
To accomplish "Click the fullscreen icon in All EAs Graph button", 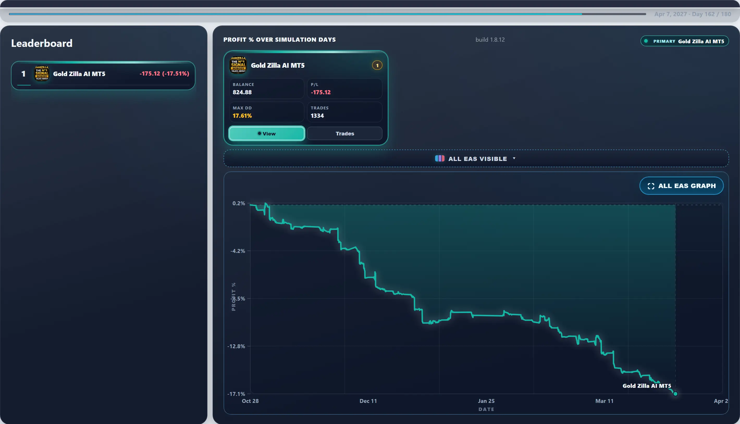I will point(651,186).
